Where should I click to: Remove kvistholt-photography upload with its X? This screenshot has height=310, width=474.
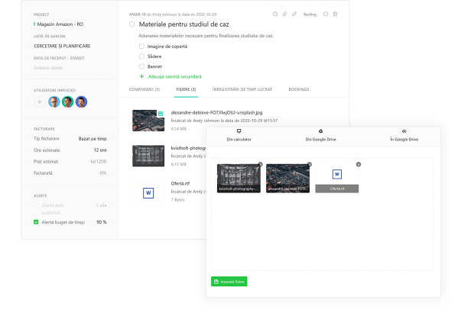260,164
